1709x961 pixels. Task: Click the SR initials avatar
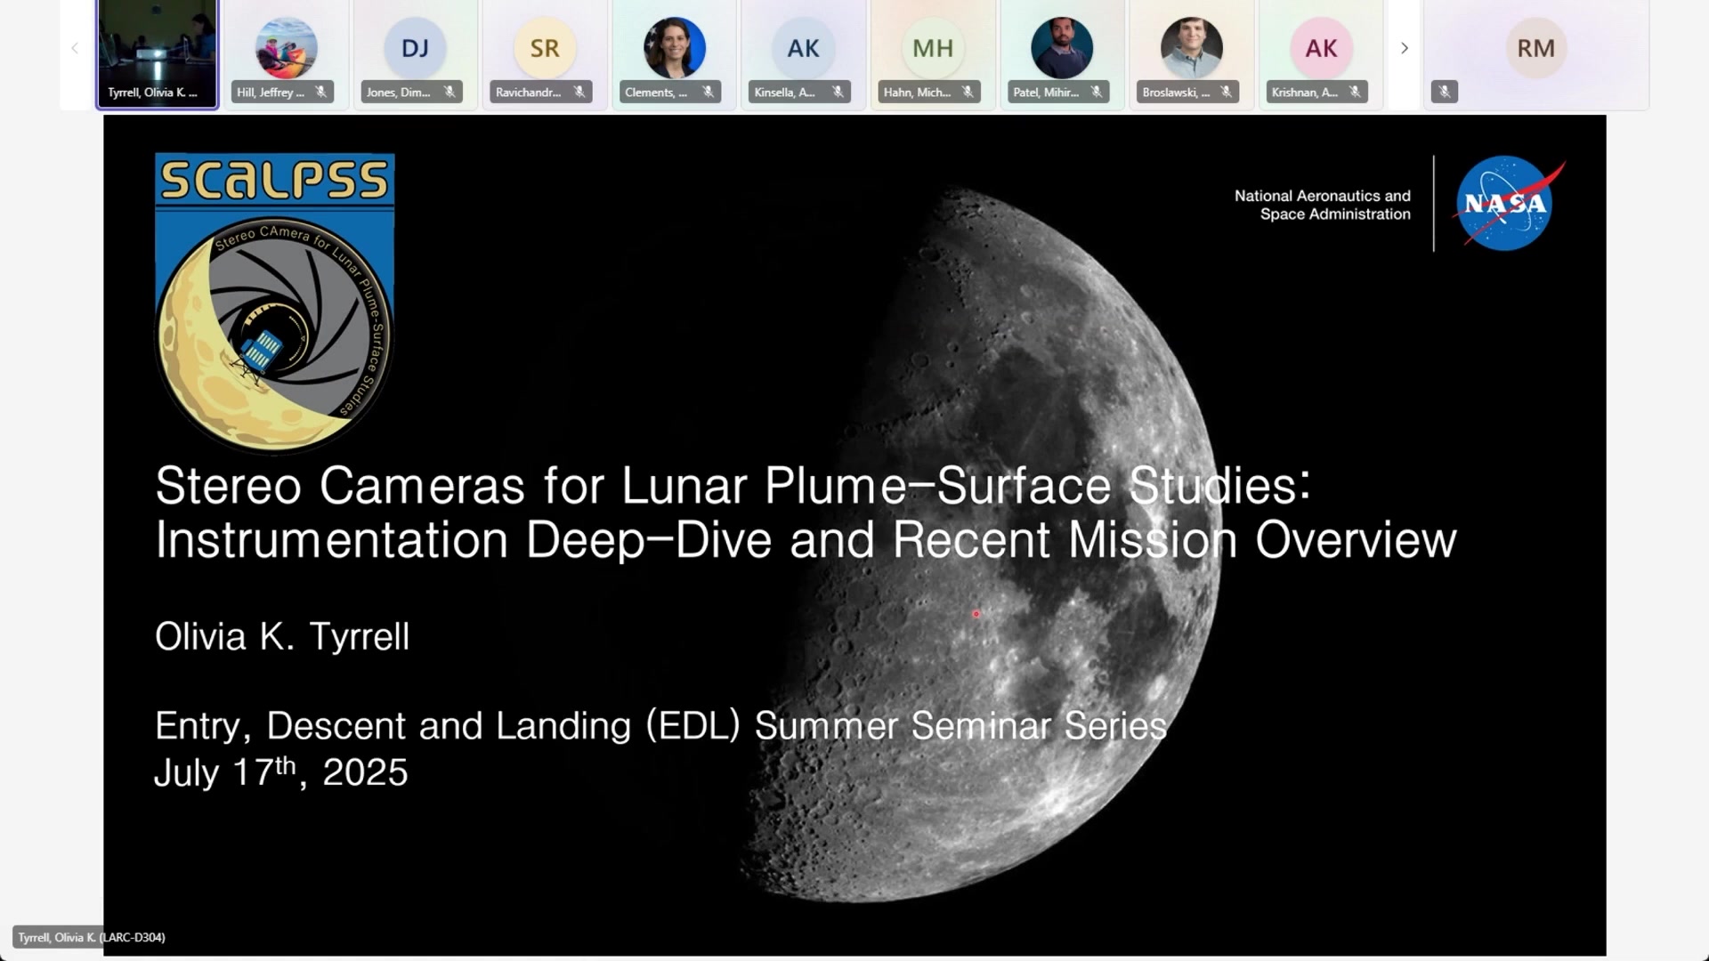(545, 48)
